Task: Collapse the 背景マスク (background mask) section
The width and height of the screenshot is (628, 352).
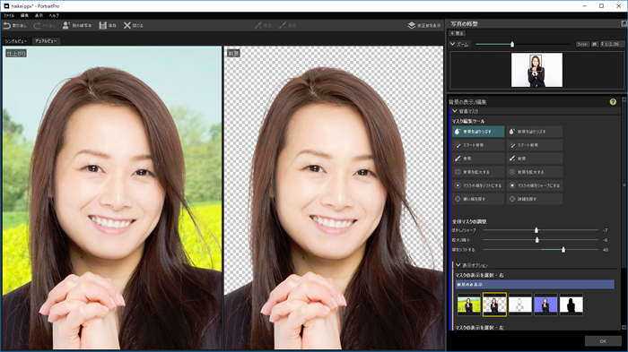Action: (x=455, y=111)
